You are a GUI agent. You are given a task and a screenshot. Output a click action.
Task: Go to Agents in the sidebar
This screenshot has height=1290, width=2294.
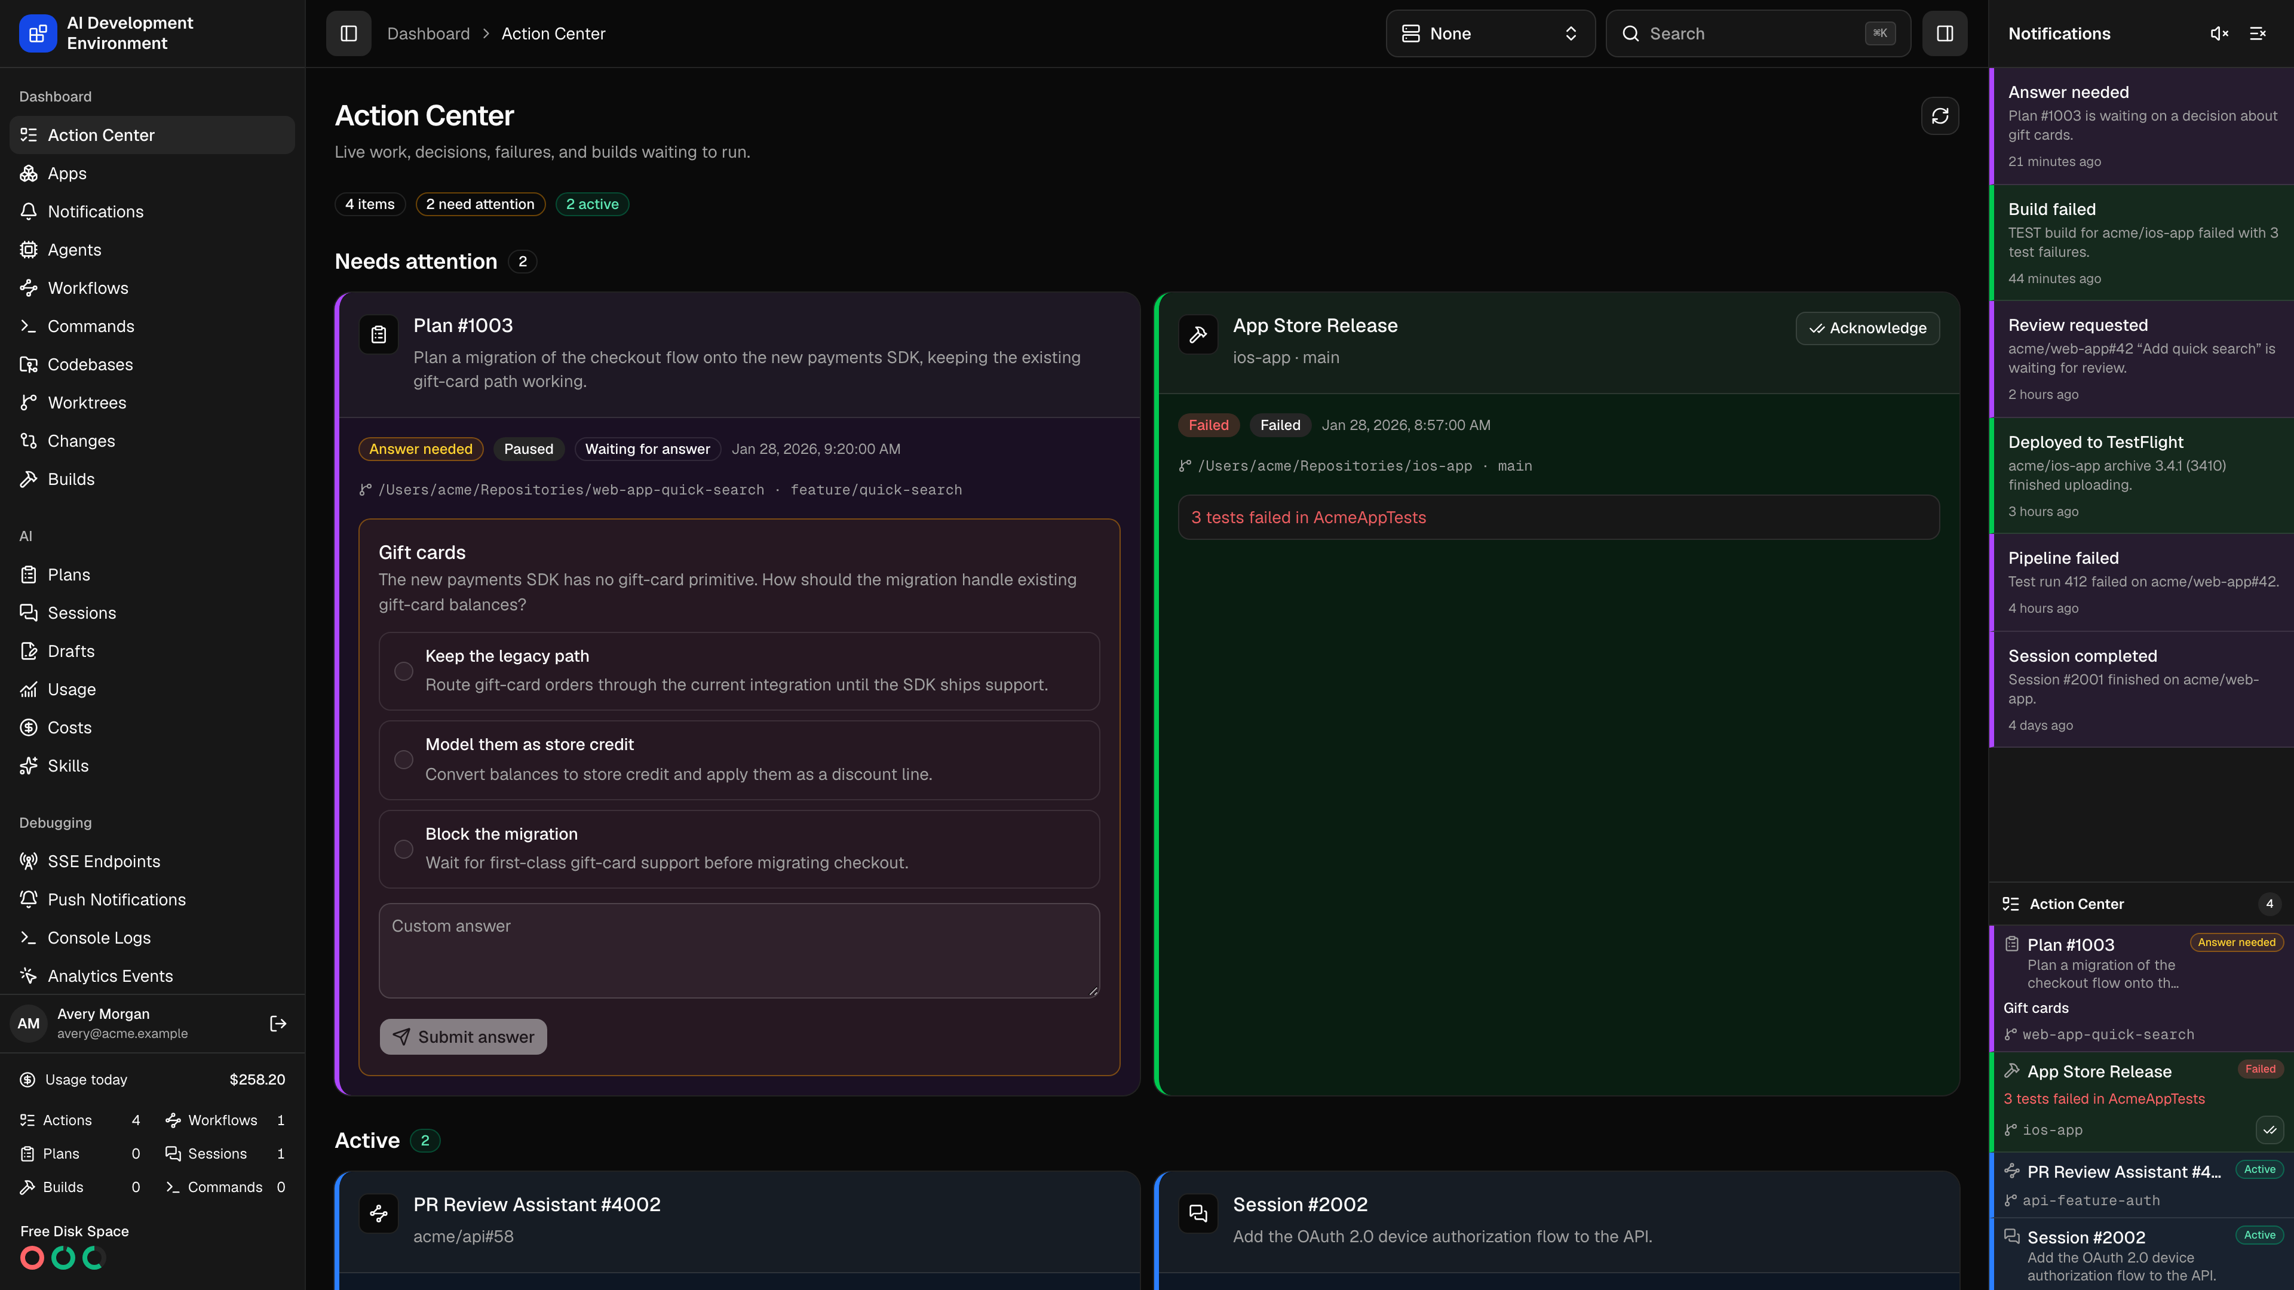click(x=151, y=250)
